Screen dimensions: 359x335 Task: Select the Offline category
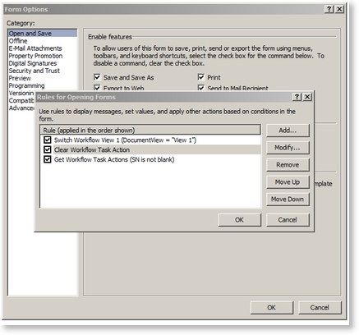(x=18, y=41)
